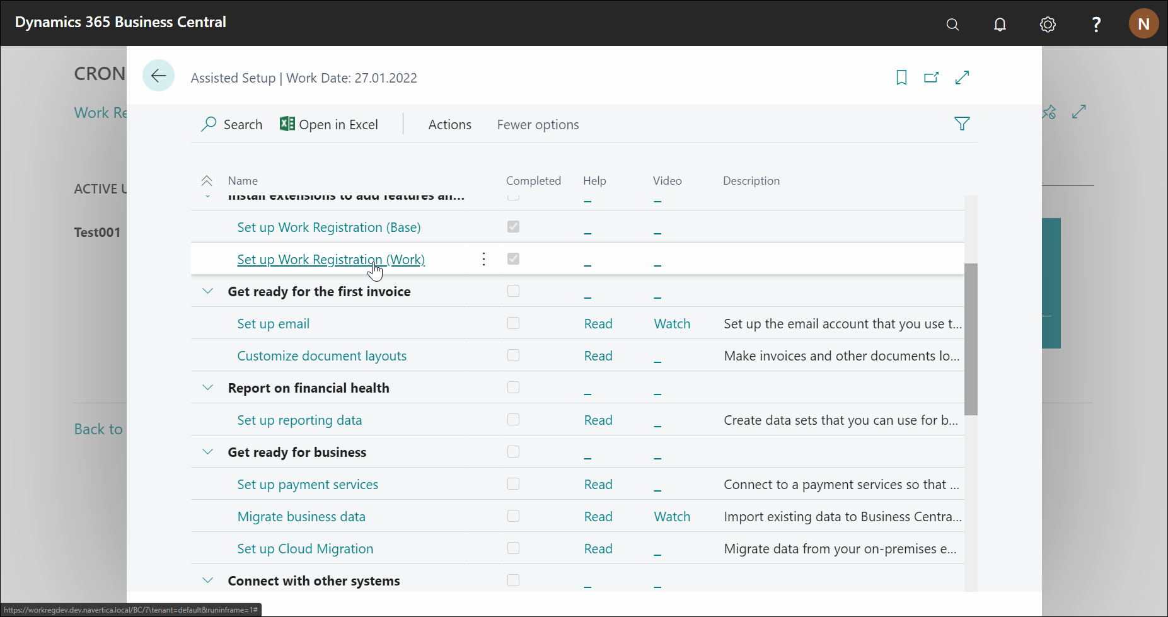The width and height of the screenshot is (1168, 617).
Task: Click Read help for Set up email
Action: [x=598, y=324]
